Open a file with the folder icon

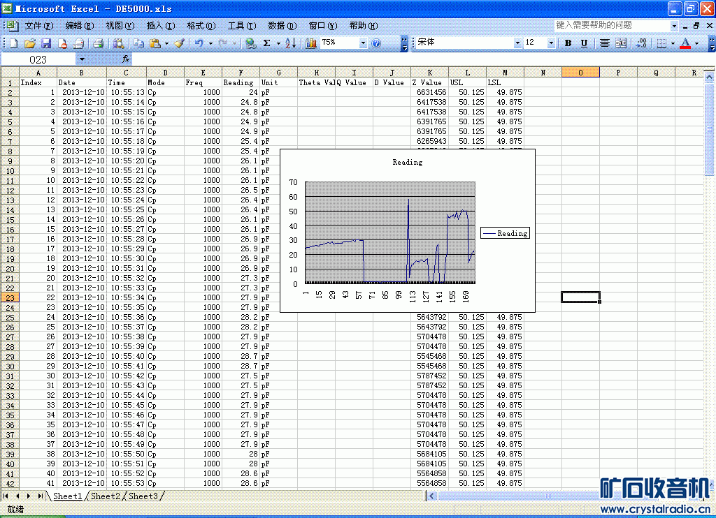(30, 43)
